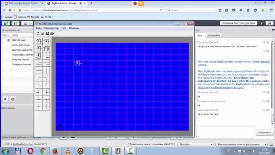Pick the gate in the second row right cell
Viewport: 275px width, 155px height.
click(46, 49)
